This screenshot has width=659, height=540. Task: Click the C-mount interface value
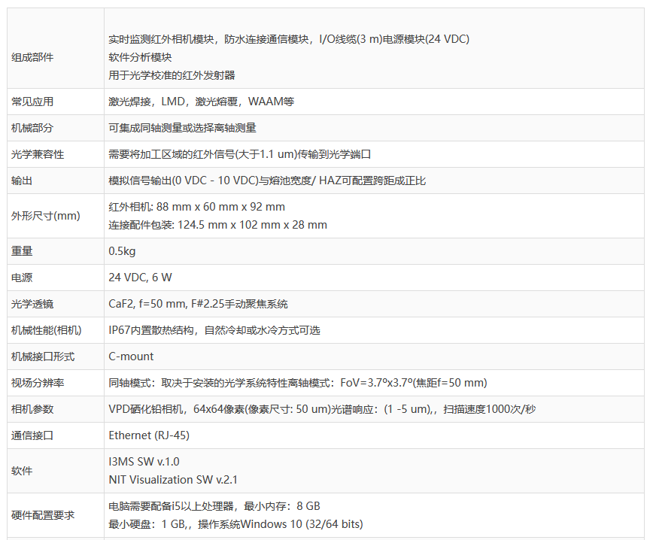[x=131, y=356]
